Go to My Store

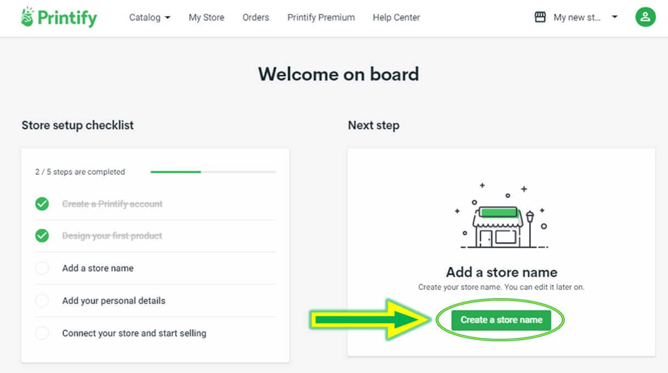point(207,18)
